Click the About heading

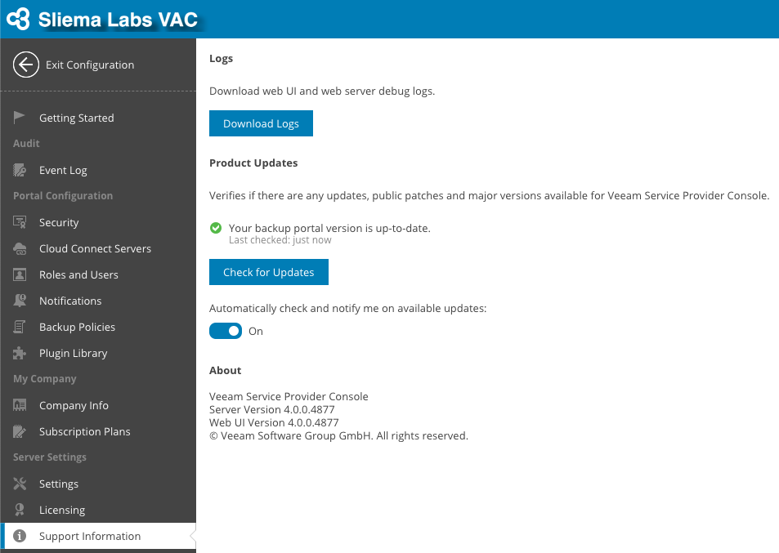[225, 370]
